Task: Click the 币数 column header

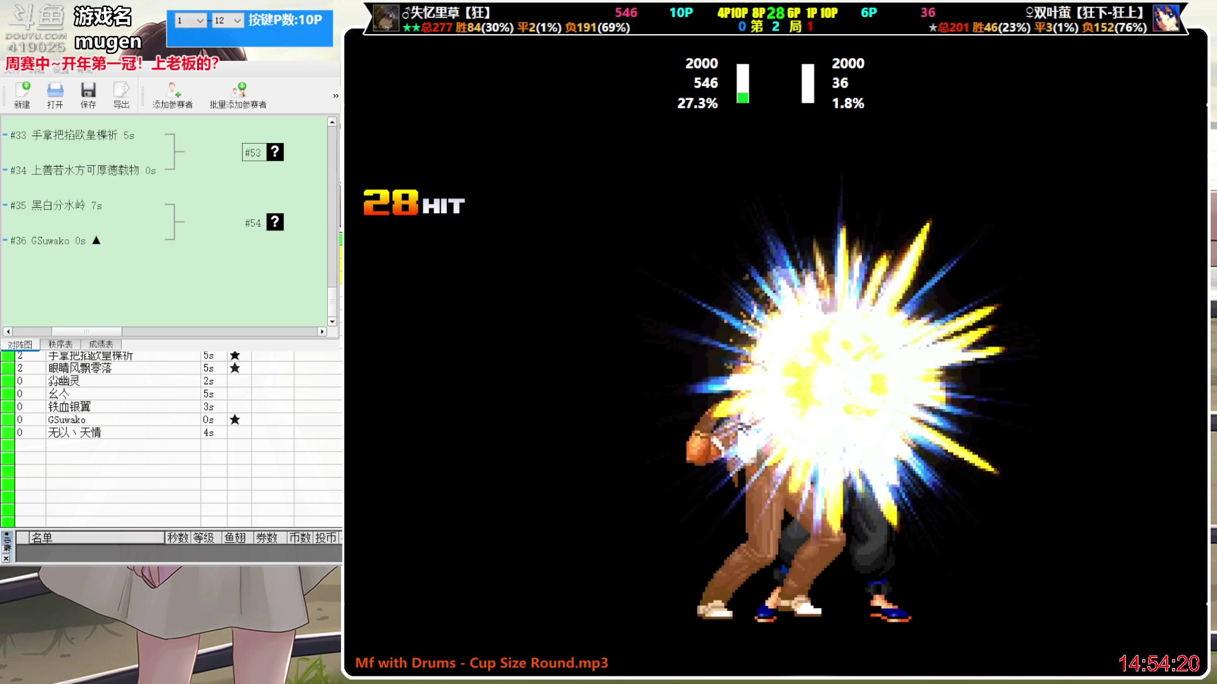Action: (300, 538)
